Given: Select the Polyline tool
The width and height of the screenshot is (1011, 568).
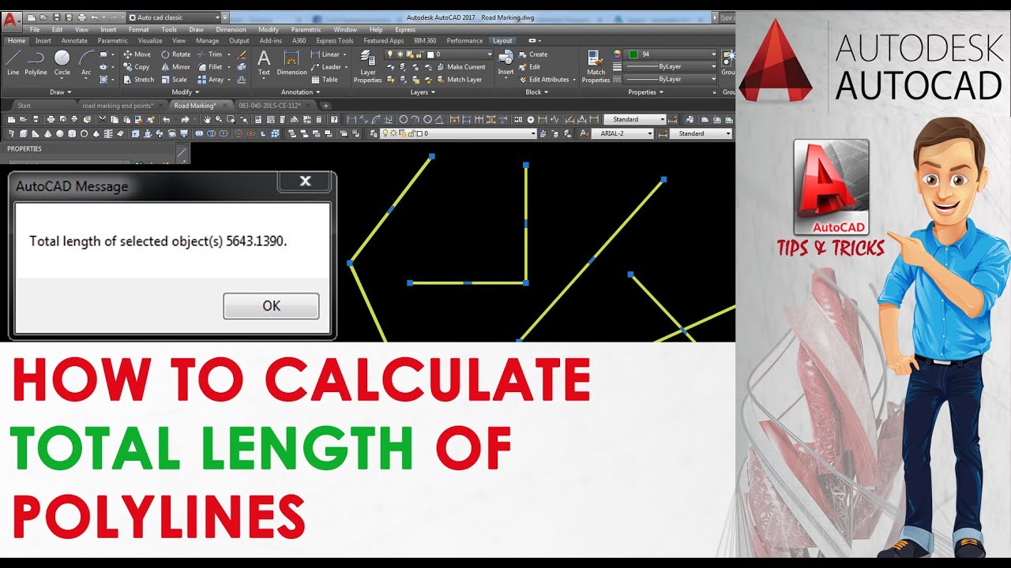Looking at the screenshot, I should (36, 62).
